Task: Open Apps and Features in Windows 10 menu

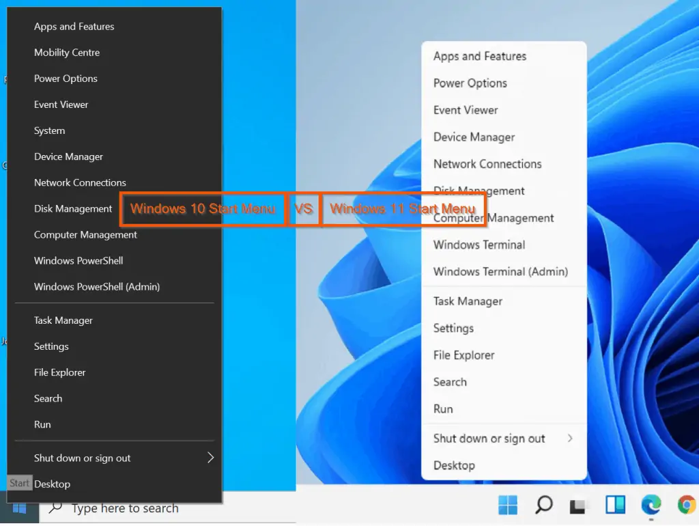Action: coord(115,27)
